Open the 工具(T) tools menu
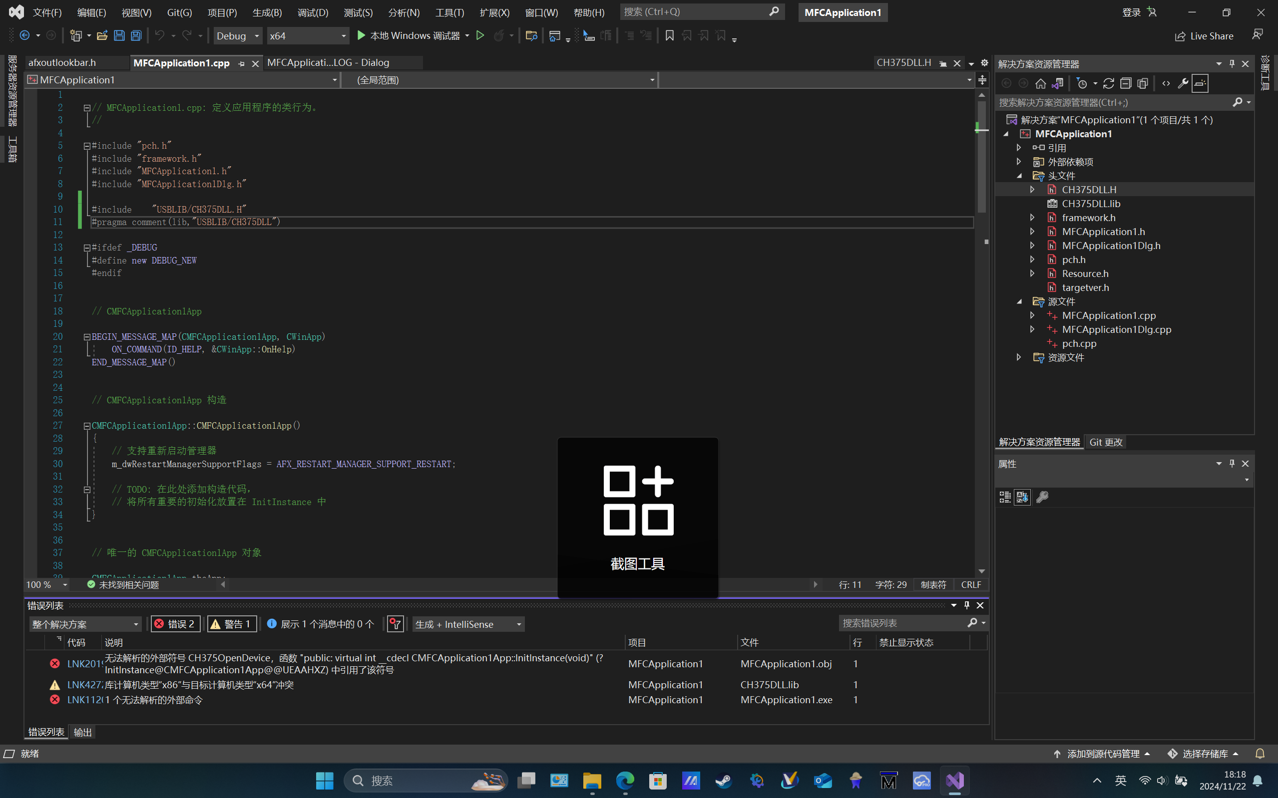The height and width of the screenshot is (798, 1278). (449, 12)
